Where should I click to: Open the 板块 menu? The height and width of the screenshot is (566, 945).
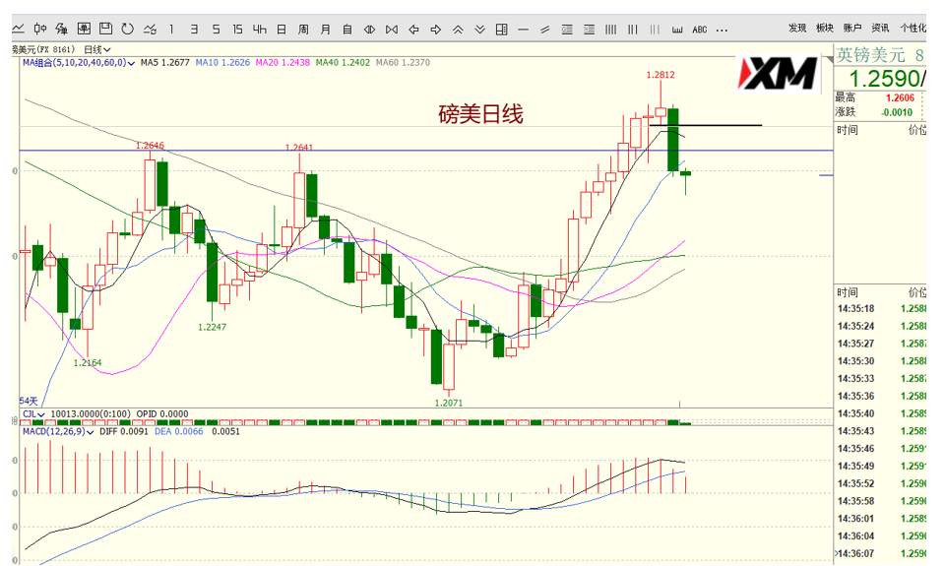coord(825,28)
